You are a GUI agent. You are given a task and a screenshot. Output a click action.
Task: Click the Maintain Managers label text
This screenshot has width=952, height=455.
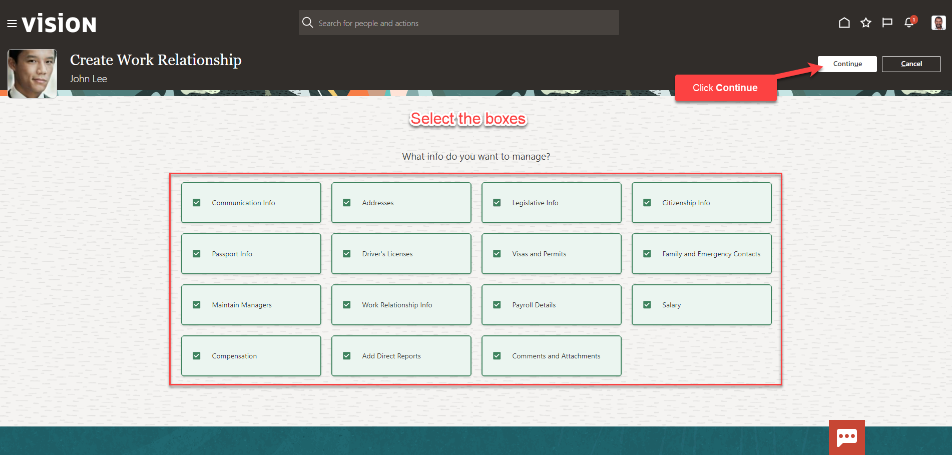(x=242, y=305)
